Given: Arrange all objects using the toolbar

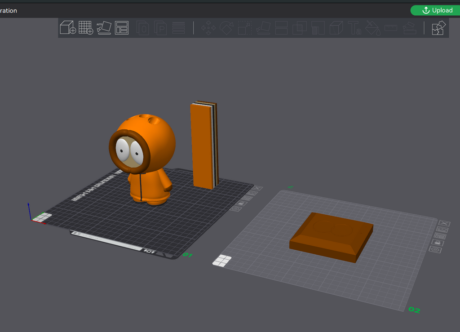Looking at the screenshot, I should (x=122, y=28).
